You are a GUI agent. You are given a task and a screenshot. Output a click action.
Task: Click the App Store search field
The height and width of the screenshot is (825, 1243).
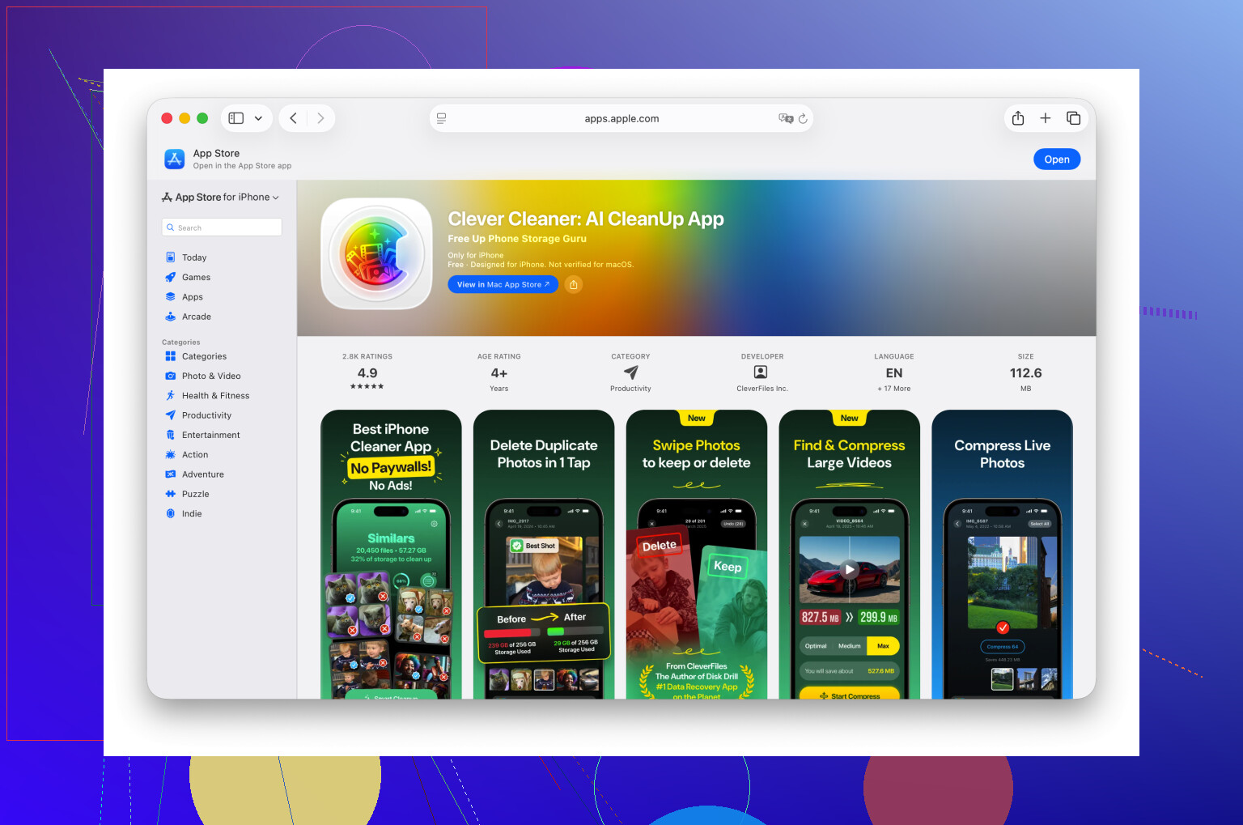(x=222, y=228)
